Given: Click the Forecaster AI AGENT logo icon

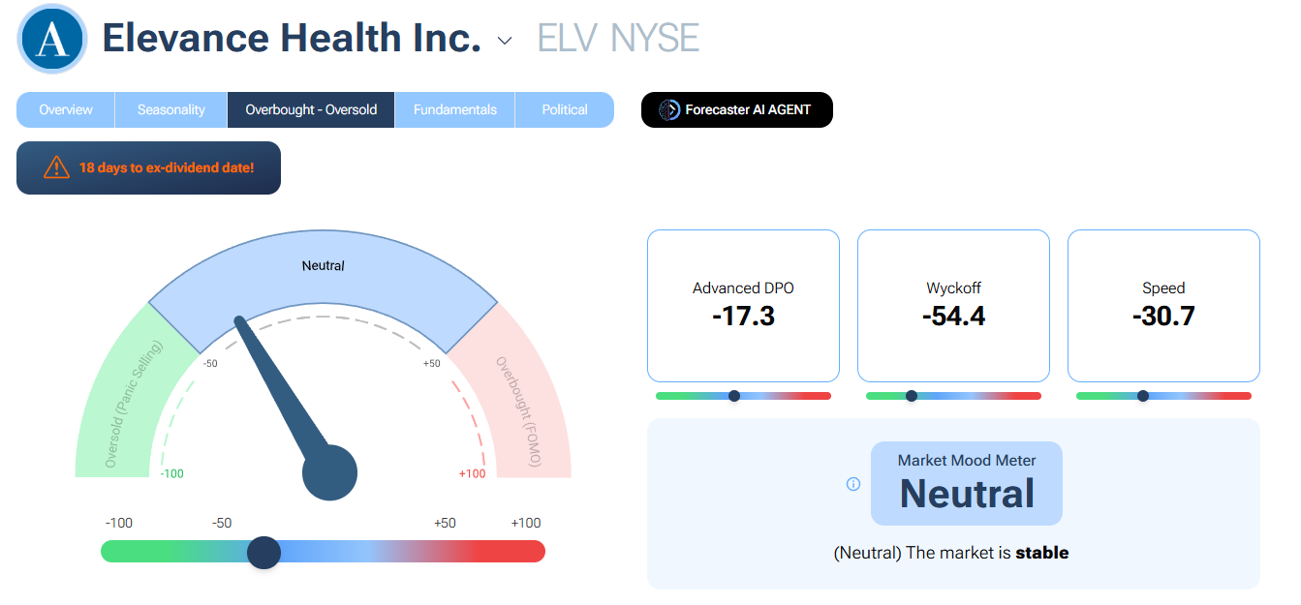Looking at the screenshot, I should click(x=668, y=110).
